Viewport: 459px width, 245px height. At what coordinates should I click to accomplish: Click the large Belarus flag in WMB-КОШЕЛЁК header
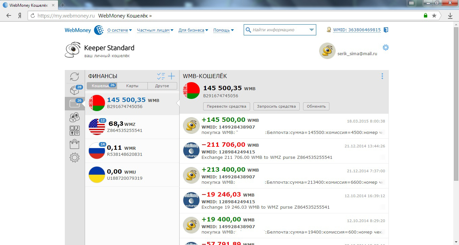click(192, 91)
